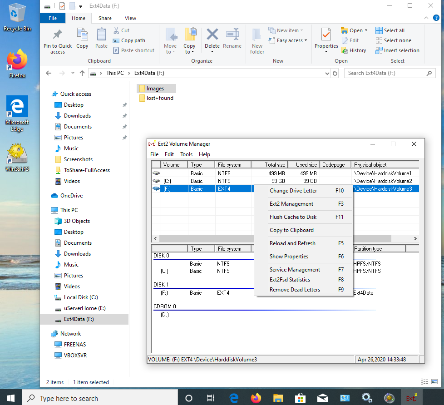Click the Delete icon in the ribbon
Image resolution: width=444 pixels, height=405 pixels.
pos(212,35)
